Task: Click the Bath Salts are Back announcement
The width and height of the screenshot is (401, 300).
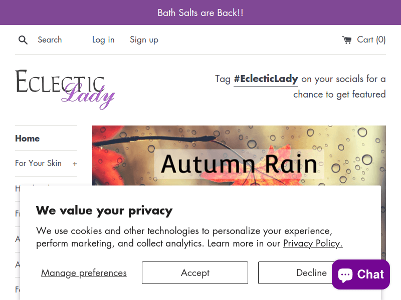Action: (200, 12)
